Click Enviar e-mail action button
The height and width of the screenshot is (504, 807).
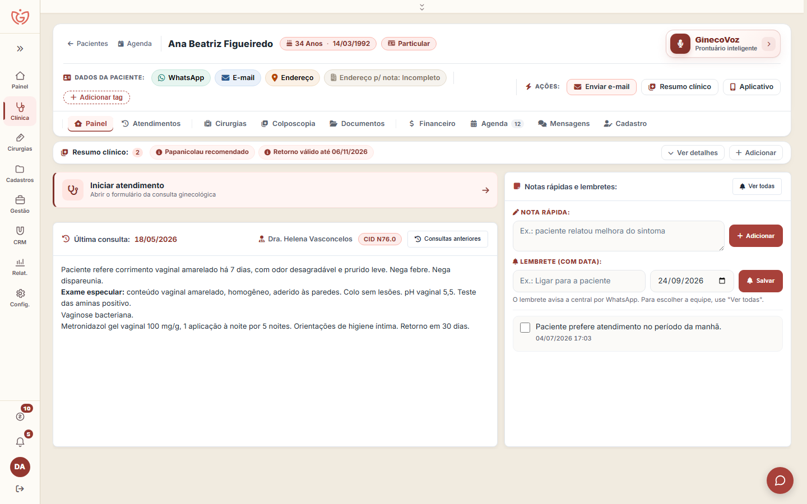coord(601,87)
